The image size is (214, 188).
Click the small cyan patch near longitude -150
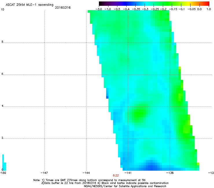tap(4, 163)
